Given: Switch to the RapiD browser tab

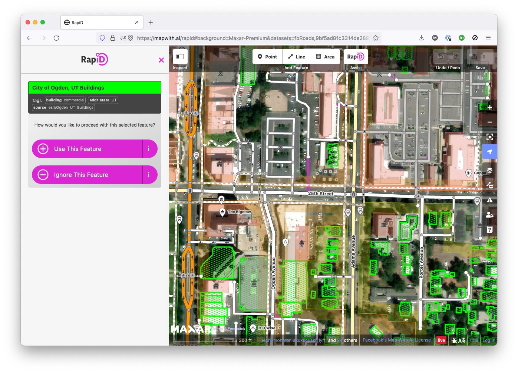Looking at the screenshot, I should (x=102, y=23).
